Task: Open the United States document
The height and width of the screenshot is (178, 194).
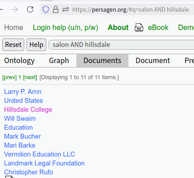Action: (23, 101)
